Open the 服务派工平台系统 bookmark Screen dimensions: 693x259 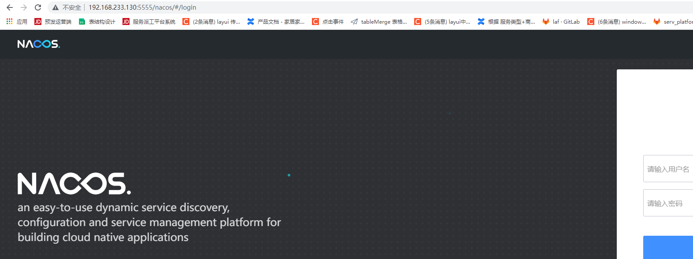[149, 22]
